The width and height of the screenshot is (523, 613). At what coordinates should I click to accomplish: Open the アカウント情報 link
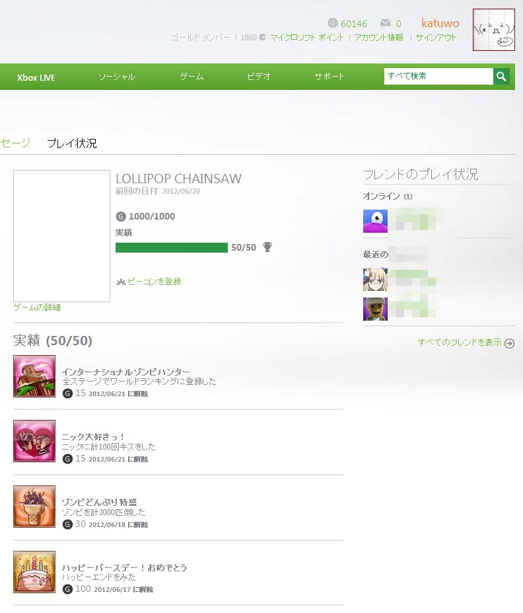(378, 38)
